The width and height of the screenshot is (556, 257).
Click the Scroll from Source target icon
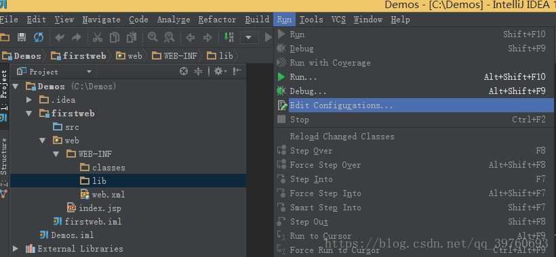click(183, 72)
